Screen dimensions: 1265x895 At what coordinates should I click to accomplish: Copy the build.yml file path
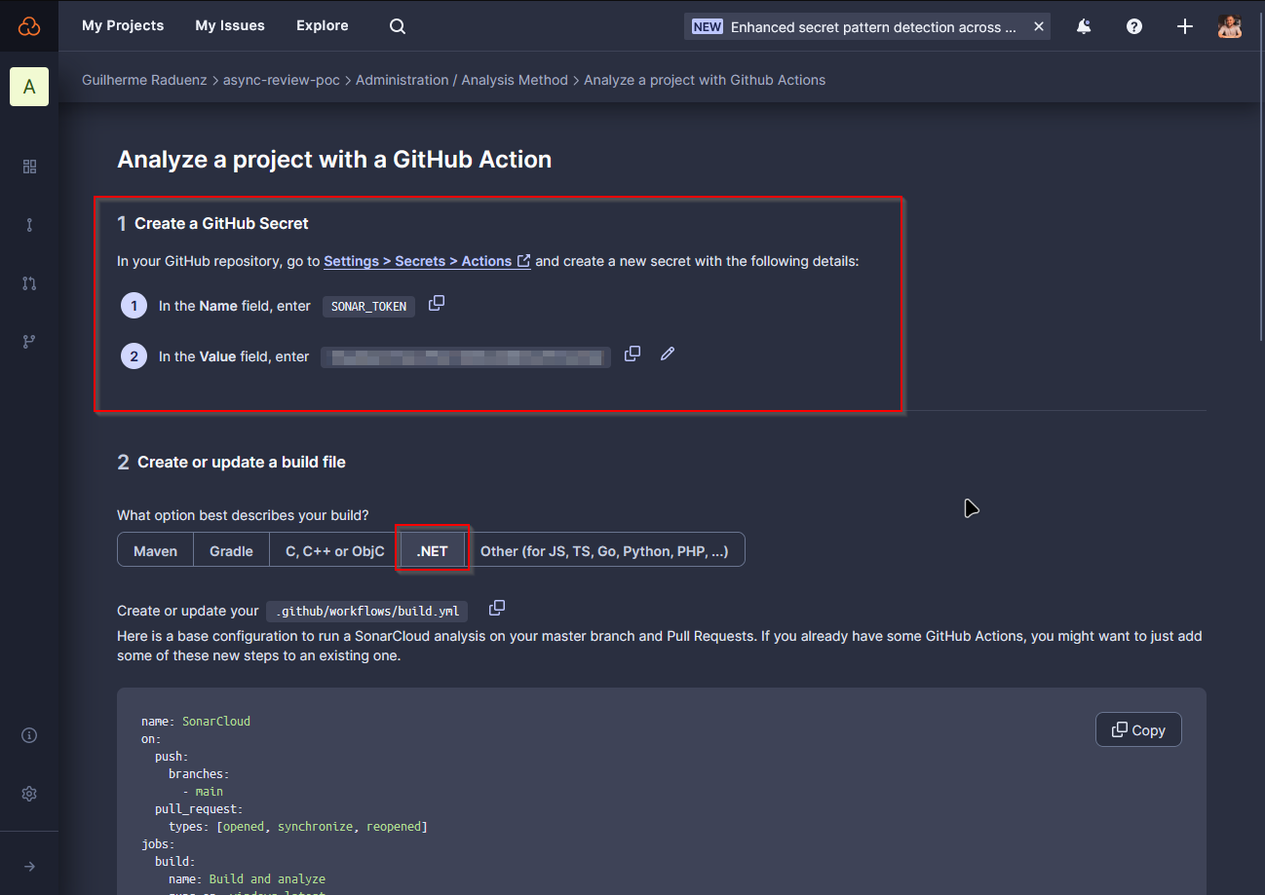tap(497, 608)
